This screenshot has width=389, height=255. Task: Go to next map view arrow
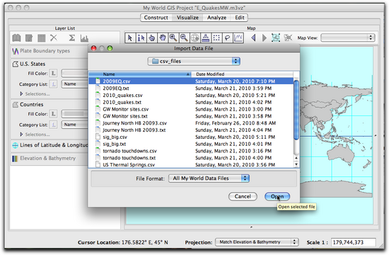[265, 38]
